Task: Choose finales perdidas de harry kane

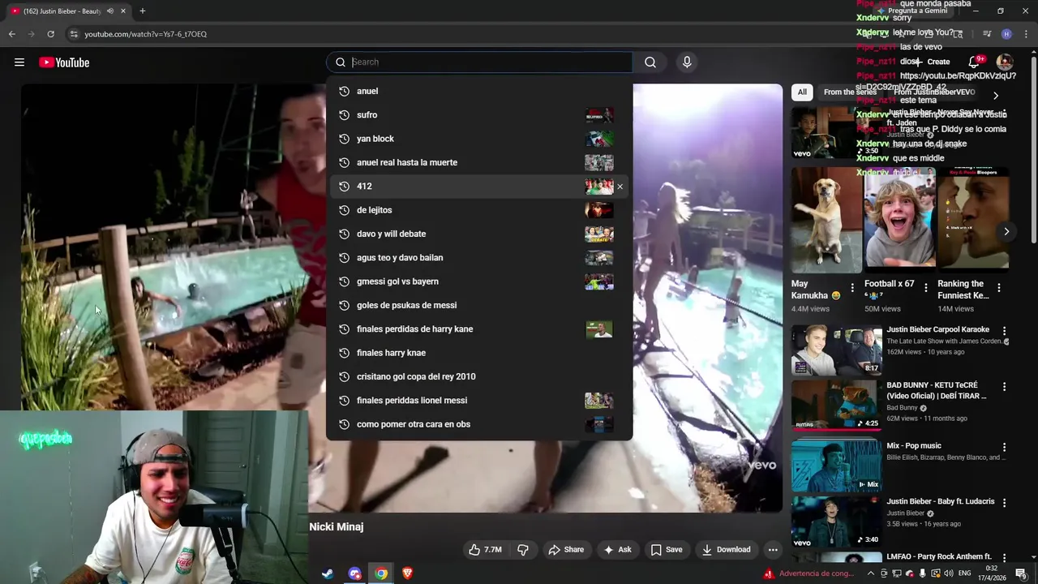Action: pos(479,329)
